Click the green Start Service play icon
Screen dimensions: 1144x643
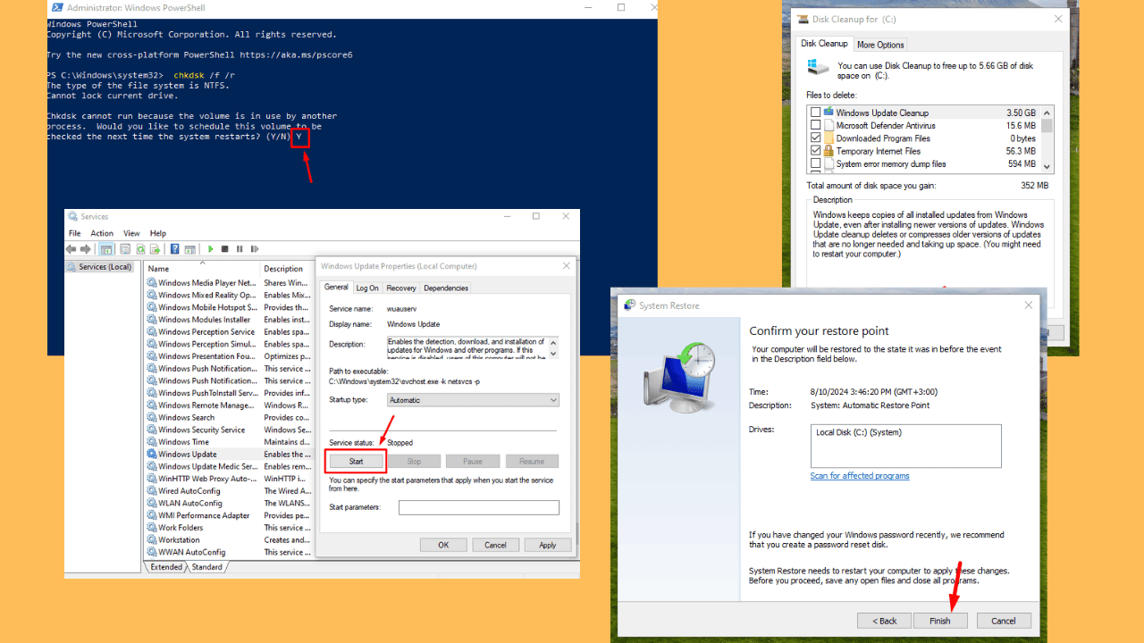click(210, 249)
